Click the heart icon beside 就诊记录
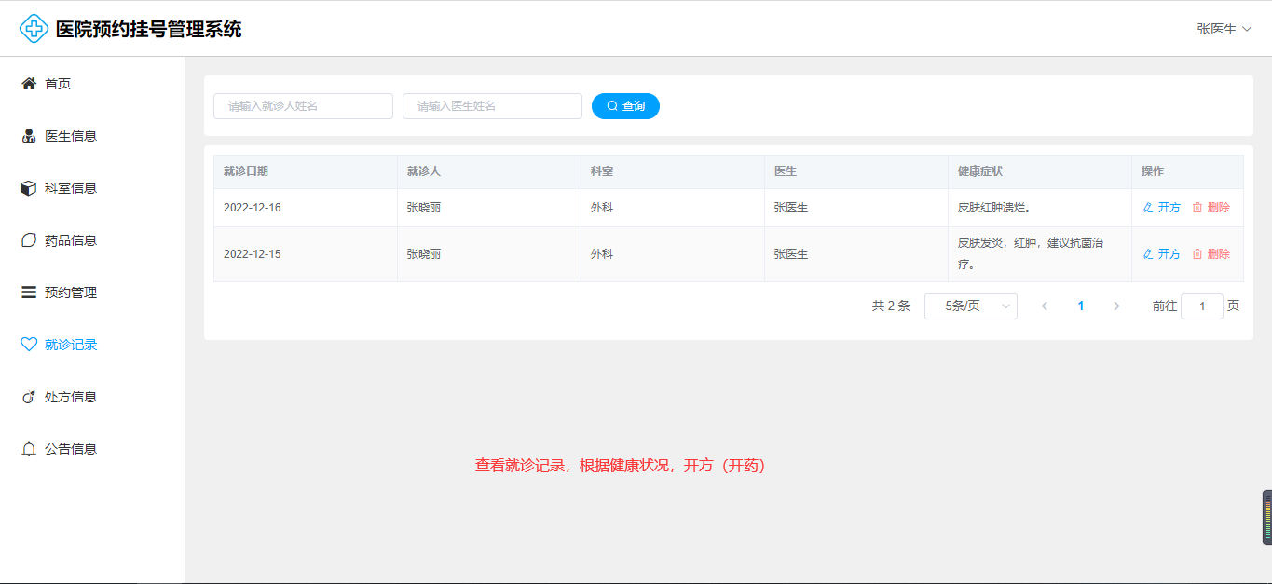The image size is (1272, 584). coord(29,345)
